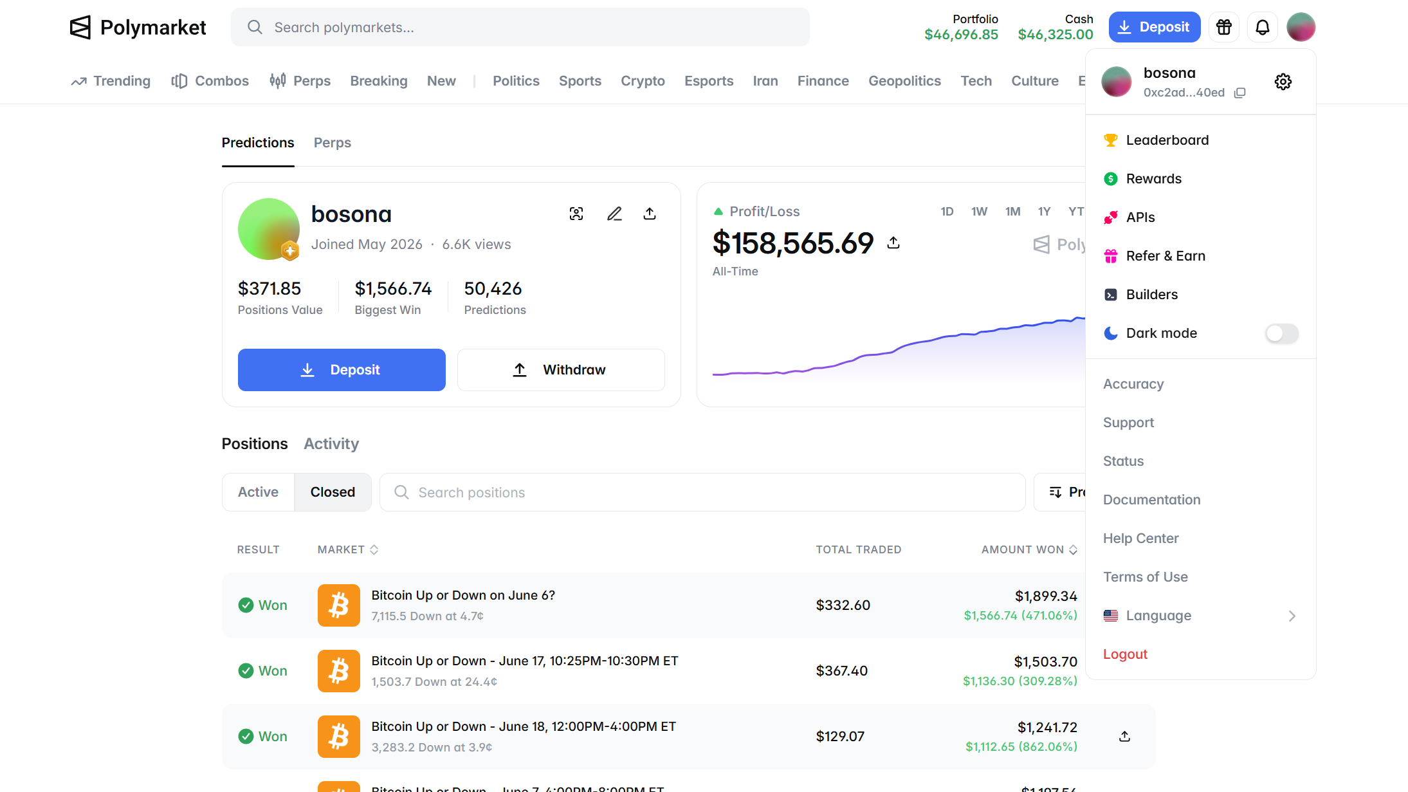The image size is (1408, 792).
Task: Click the header Deposit button
Action: pos(1155,27)
